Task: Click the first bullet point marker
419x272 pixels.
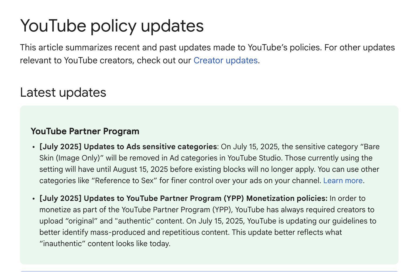Action: (x=33, y=147)
